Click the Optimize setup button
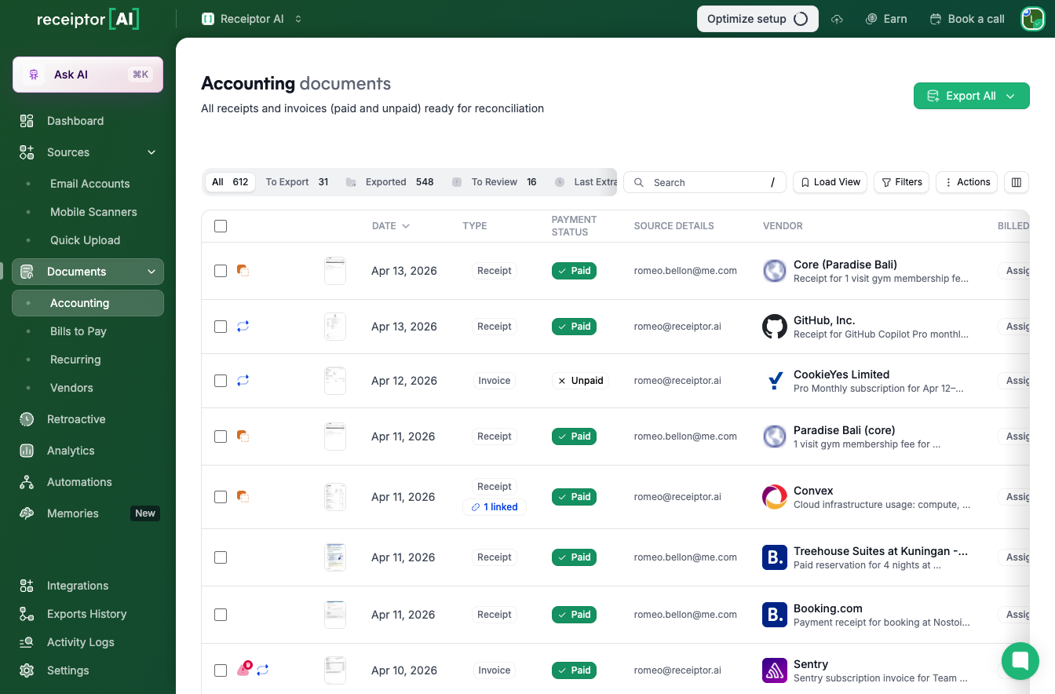The width and height of the screenshot is (1055, 694). pos(757,19)
